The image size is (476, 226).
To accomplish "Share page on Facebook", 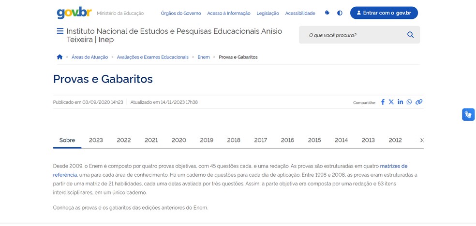I will click(383, 102).
